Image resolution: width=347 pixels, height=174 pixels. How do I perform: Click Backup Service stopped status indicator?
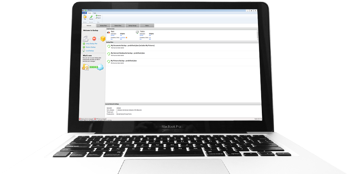click(x=86, y=119)
